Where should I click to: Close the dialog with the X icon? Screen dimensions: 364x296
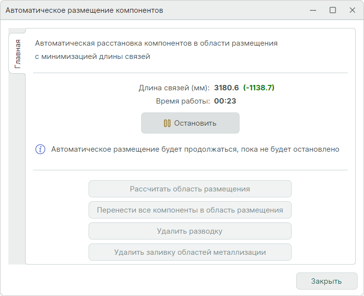click(x=352, y=10)
